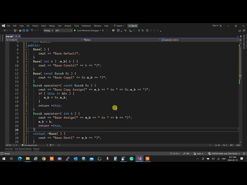Open the Windows Start menu
The width and height of the screenshot is (247, 185).
coord(3,159)
